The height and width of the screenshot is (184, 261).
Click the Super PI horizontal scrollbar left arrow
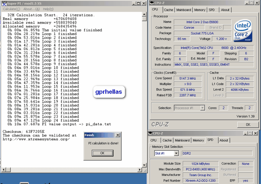pyautogui.click(x=4, y=170)
